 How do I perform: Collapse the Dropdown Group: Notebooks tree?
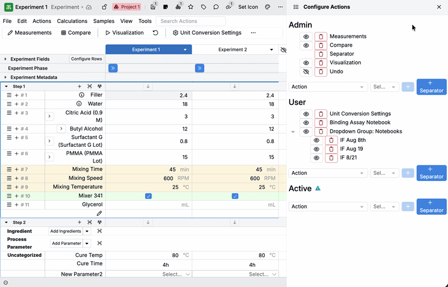(x=293, y=132)
